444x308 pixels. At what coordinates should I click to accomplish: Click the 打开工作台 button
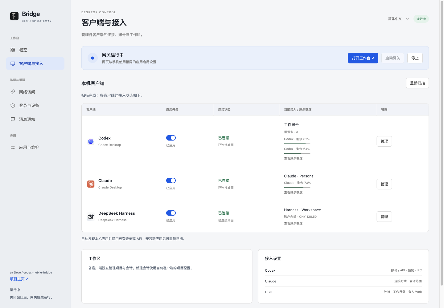(363, 58)
